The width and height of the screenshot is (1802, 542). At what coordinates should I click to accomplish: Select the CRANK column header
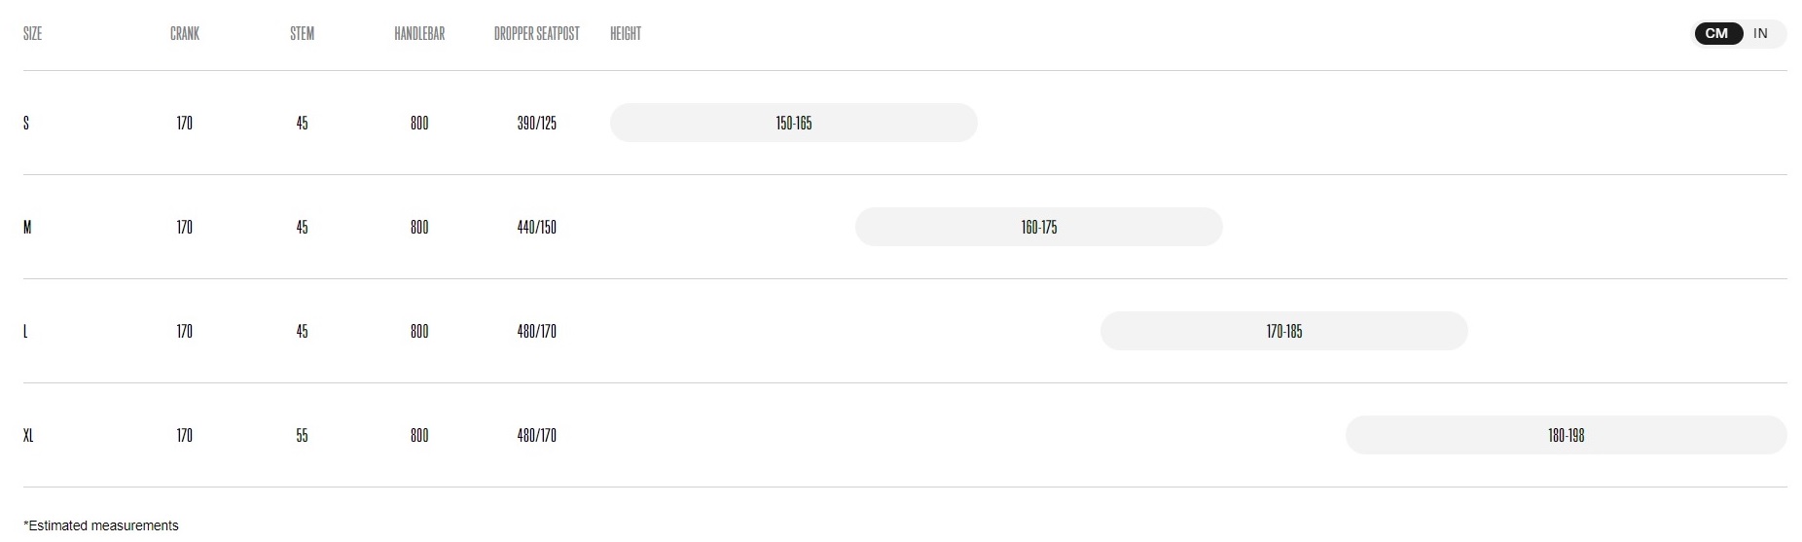pos(185,33)
